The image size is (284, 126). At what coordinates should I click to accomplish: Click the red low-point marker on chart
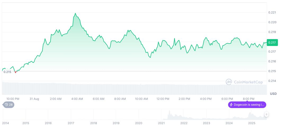[x=16, y=72]
